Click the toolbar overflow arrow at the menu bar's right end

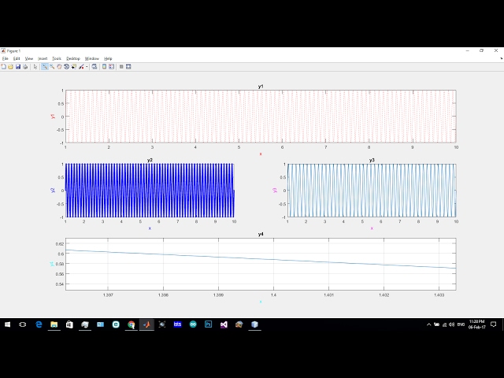click(502, 59)
